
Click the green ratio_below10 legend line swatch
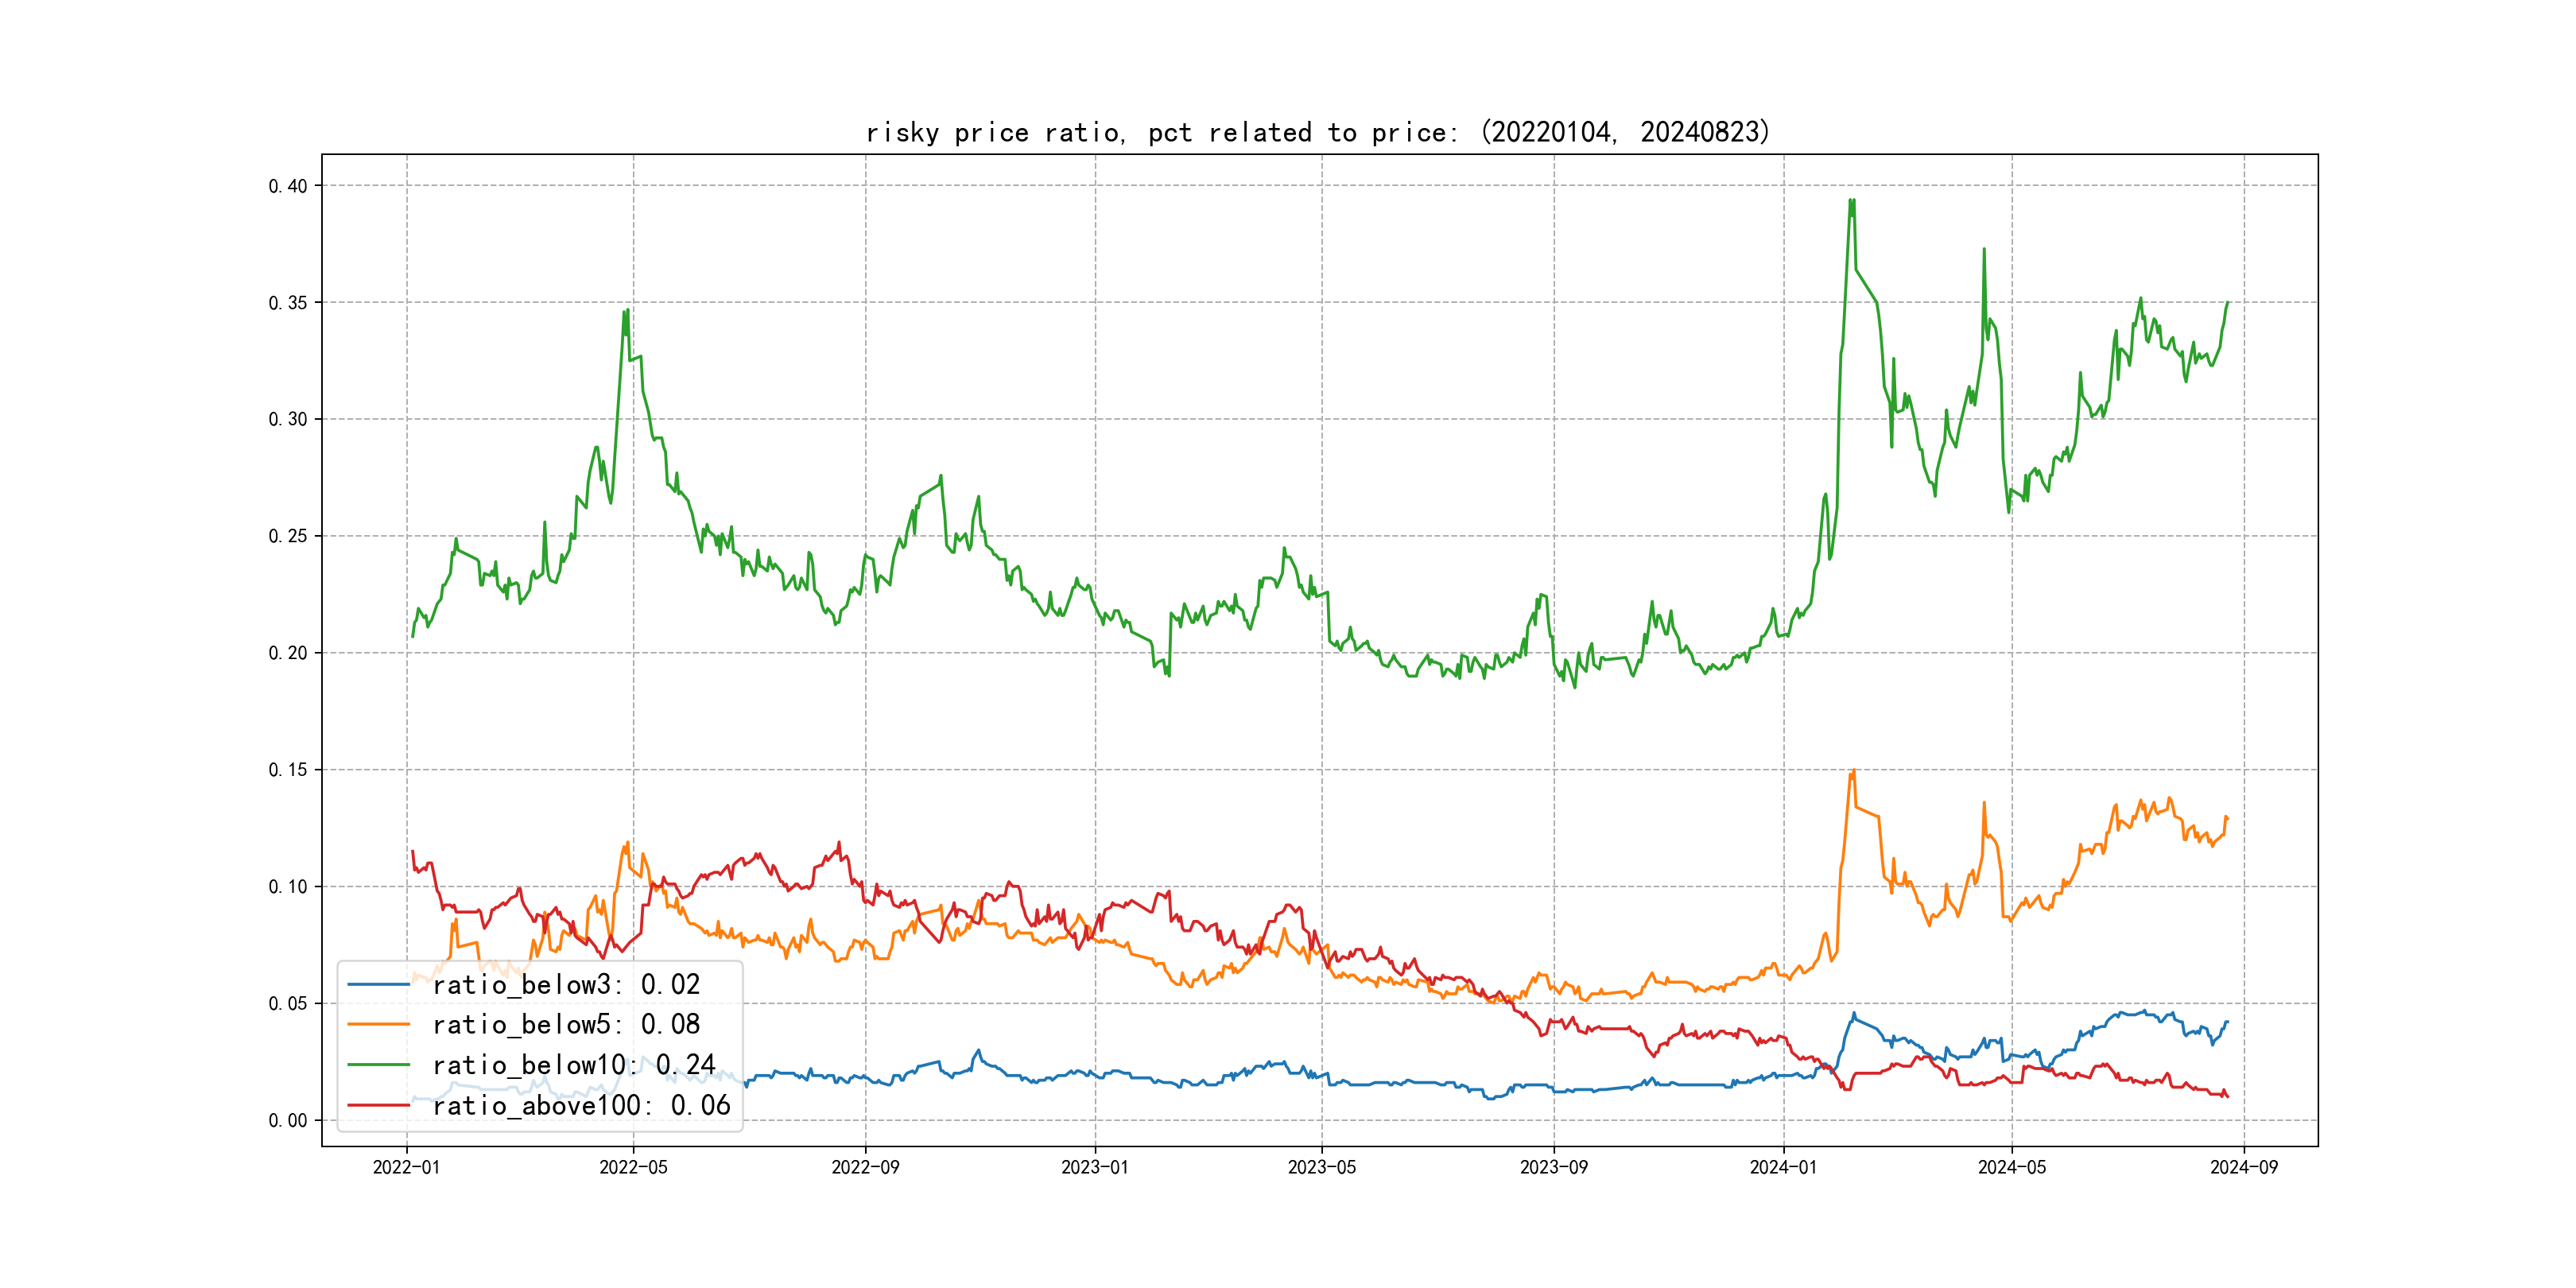click(x=378, y=1065)
